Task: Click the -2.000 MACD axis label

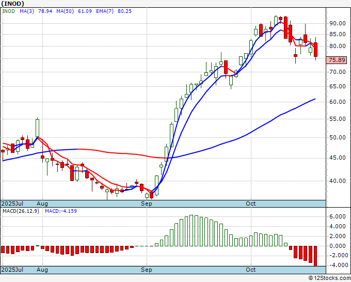Action: click(x=338, y=255)
